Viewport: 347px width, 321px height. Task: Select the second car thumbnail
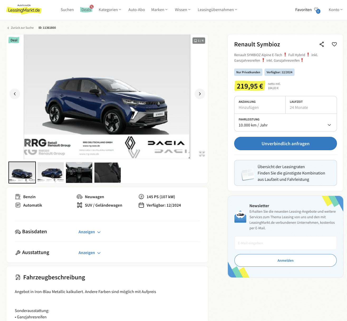(51, 172)
